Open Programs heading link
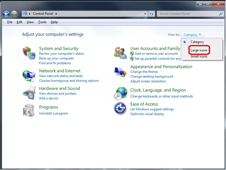The height and width of the screenshot is (170, 226). point(48,107)
